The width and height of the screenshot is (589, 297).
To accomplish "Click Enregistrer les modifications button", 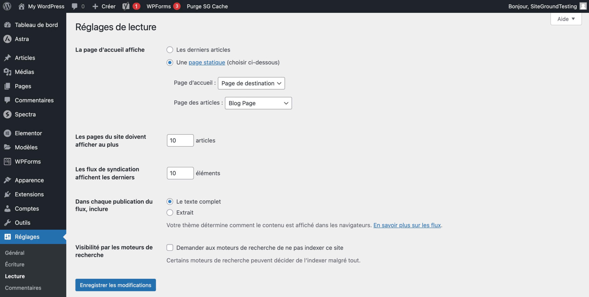I will 116,285.
